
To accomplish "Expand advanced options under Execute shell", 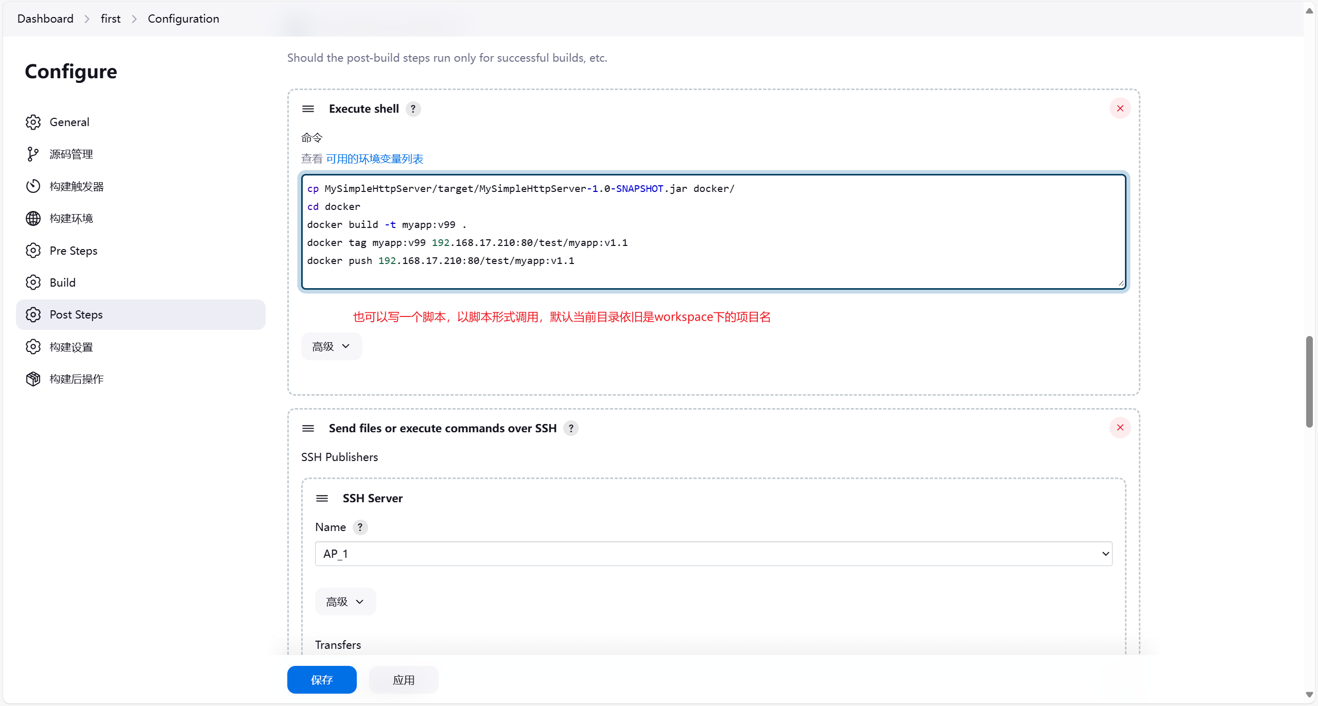I will tap(331, 346).
